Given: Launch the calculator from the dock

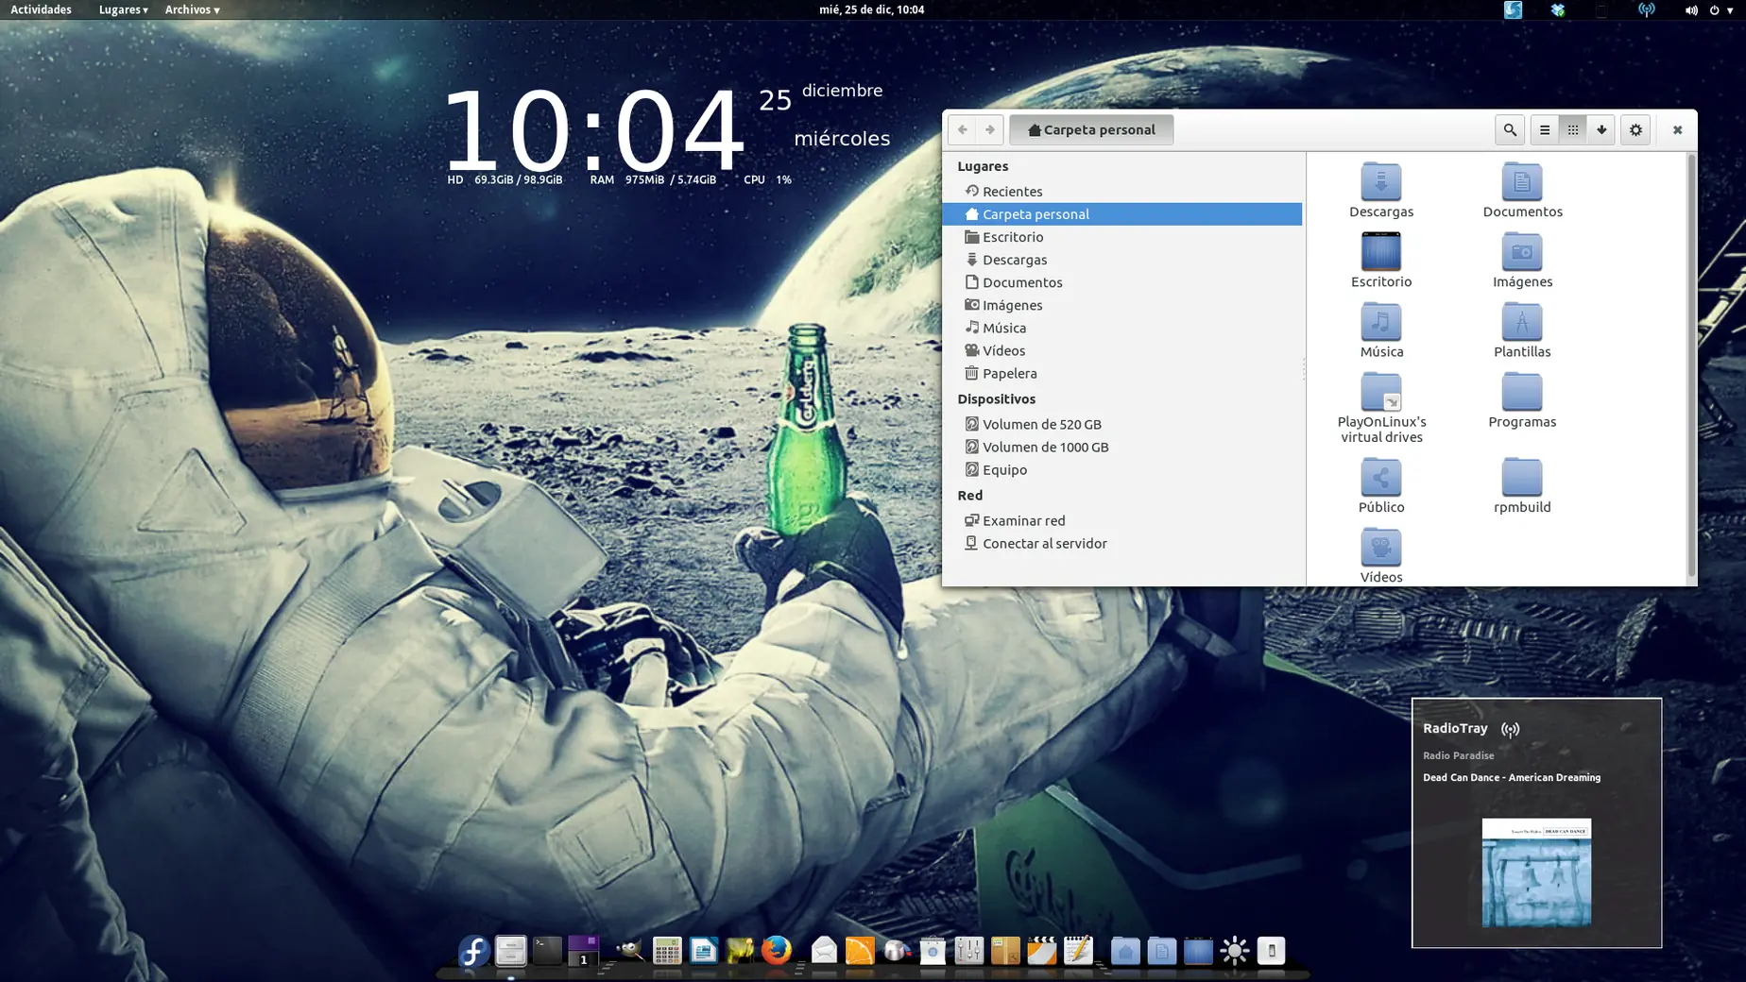Looking at the screenshot, I should click(x=667, y=952).
